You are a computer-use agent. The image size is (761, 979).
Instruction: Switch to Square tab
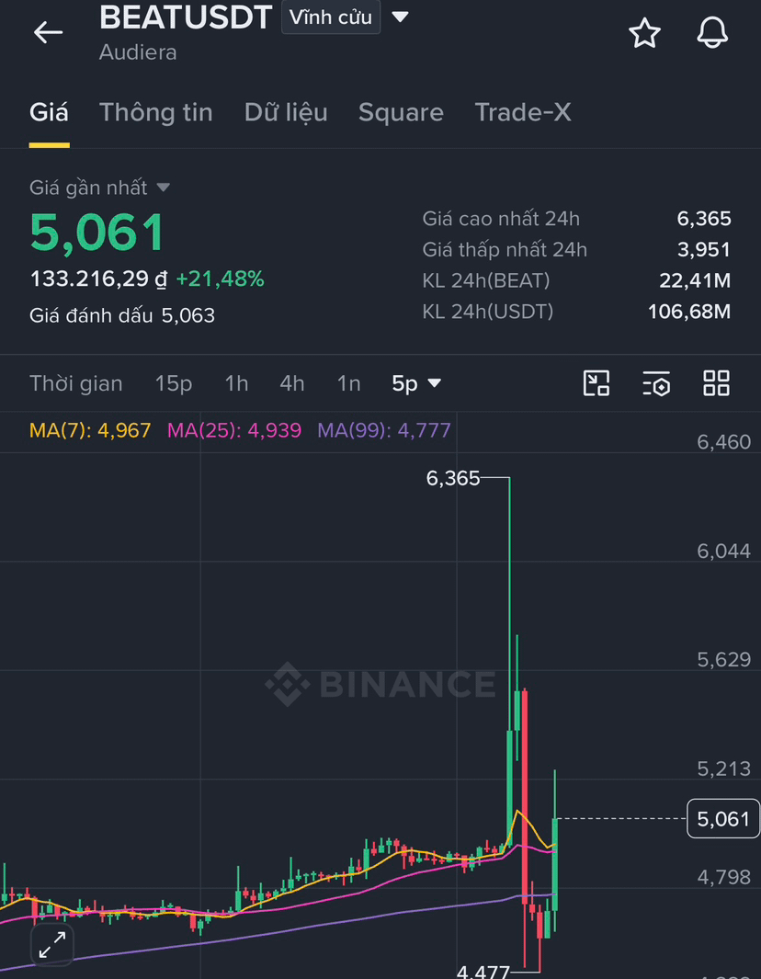[401, 112]
